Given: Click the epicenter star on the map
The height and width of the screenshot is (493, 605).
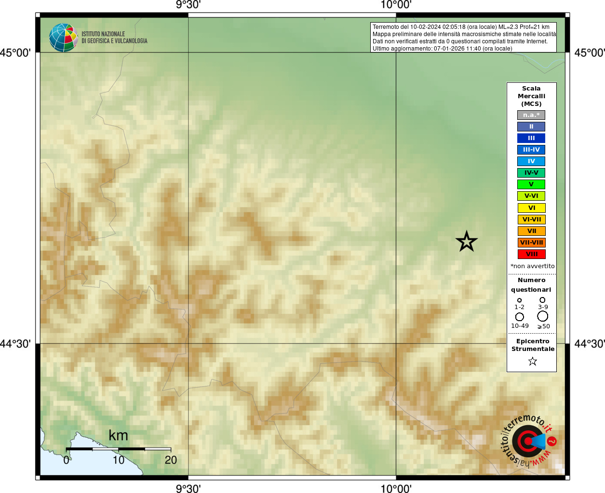Looking at the screenshot, I should [x=467, y=242].
